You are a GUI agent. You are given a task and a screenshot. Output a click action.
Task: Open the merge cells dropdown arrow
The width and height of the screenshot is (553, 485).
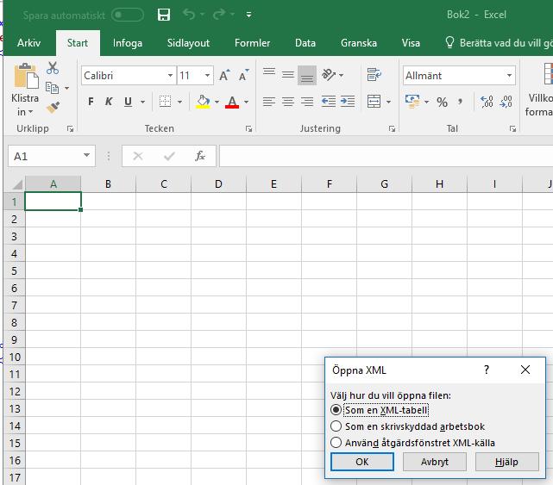(388, 103)
